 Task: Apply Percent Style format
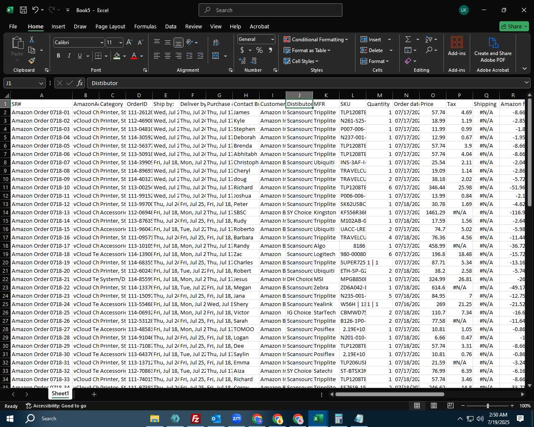point(259,50)
